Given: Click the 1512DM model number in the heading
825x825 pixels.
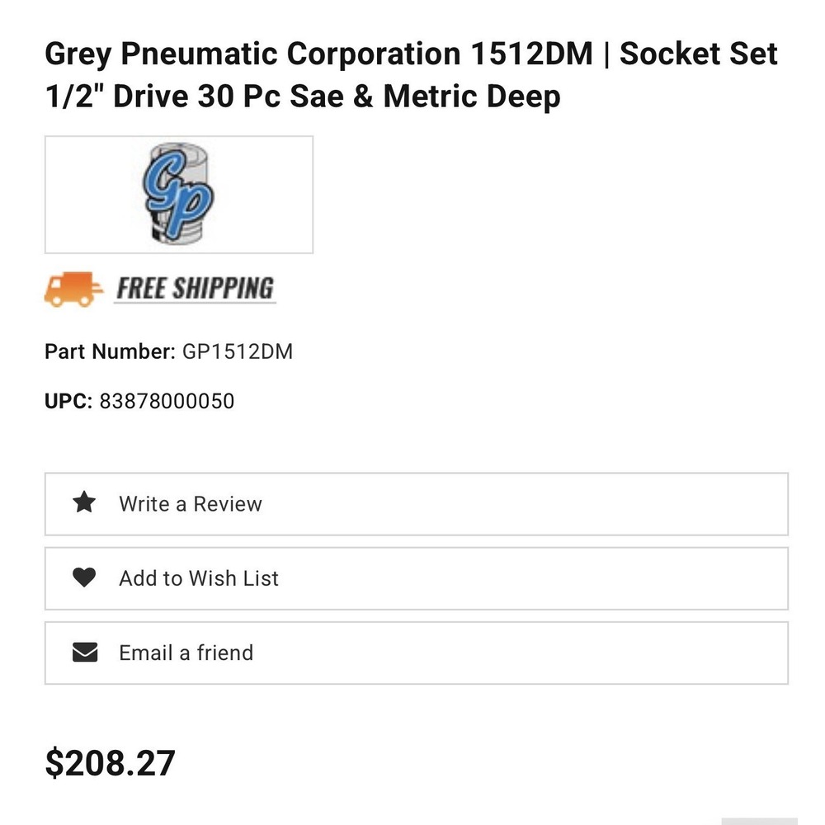Looking at the screenshot, I should tap(531, 54).
